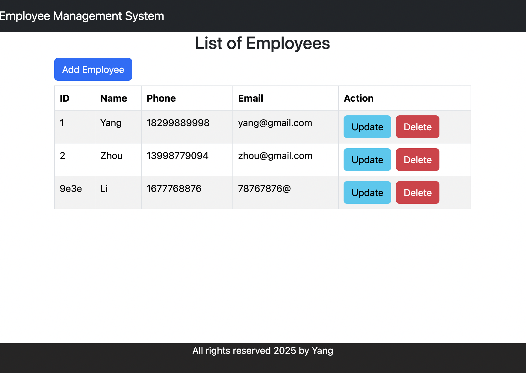Click the Add Employee button

click(93, 69)
